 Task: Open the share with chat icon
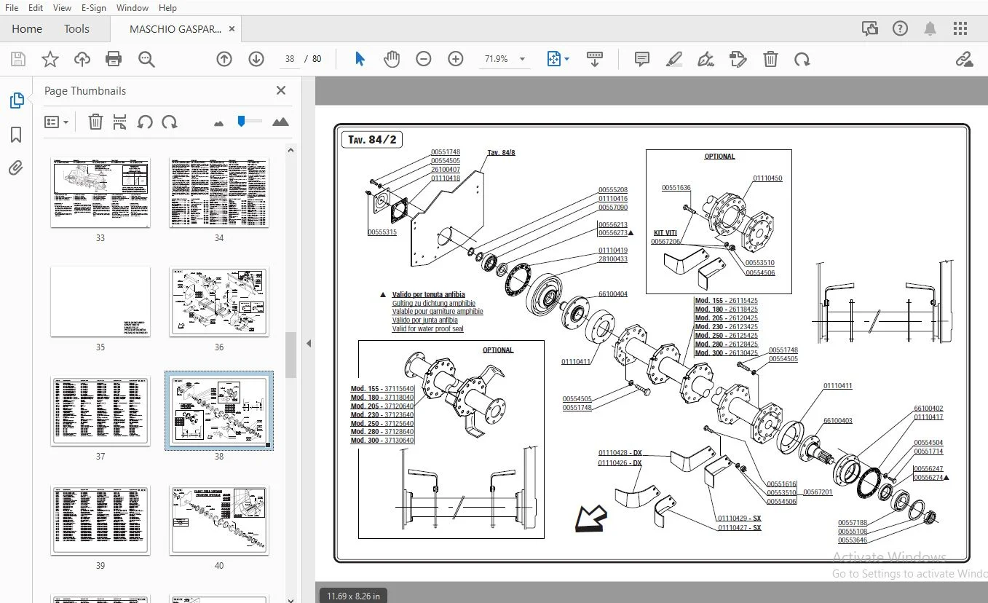(870, 29)
